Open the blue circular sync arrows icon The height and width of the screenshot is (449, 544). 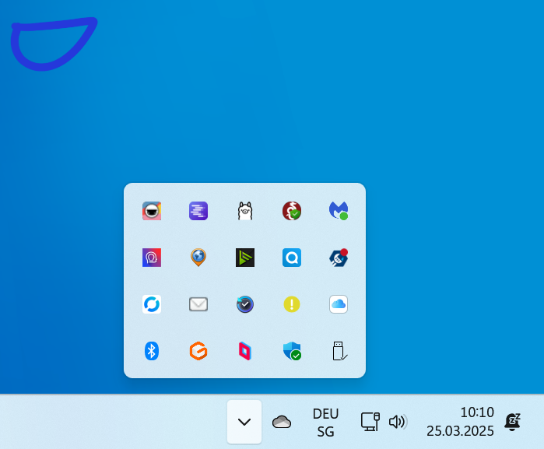click(x=152, y=304)
